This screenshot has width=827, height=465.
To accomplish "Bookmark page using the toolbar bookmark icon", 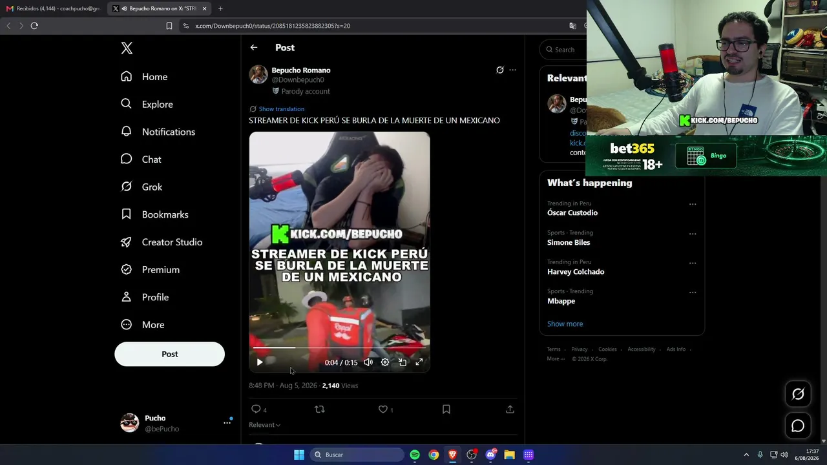I will click(x=169, y=26).
